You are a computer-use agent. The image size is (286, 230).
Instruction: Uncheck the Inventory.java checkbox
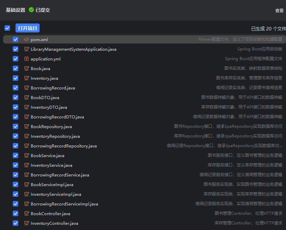click(x=16, y=78)
